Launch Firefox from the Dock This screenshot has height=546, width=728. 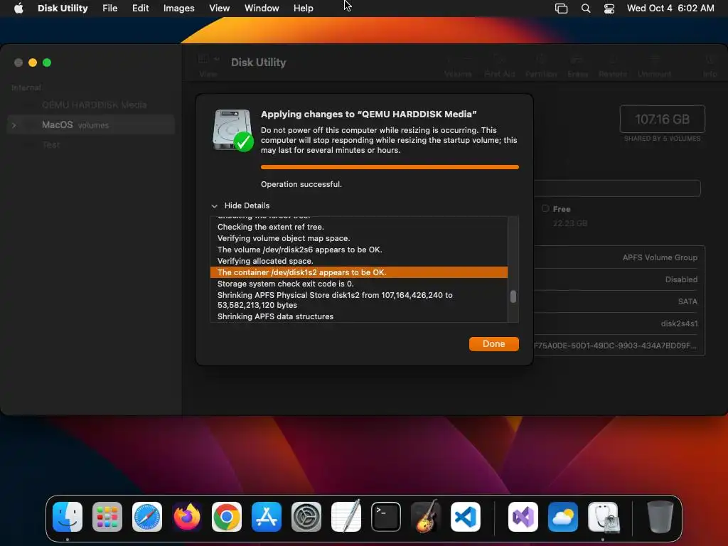pyautogui.click(x=187, y=517)
